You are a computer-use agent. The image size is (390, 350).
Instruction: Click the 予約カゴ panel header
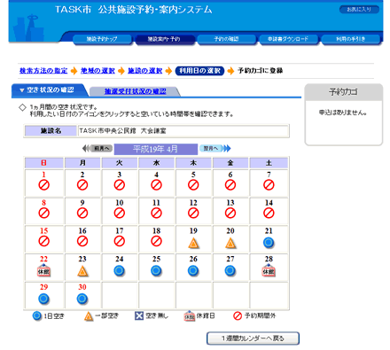pyautogui.click(x=343, y=92)
